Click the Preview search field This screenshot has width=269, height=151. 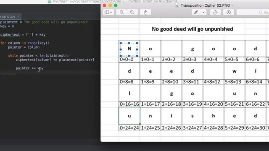tap(253, 12)
